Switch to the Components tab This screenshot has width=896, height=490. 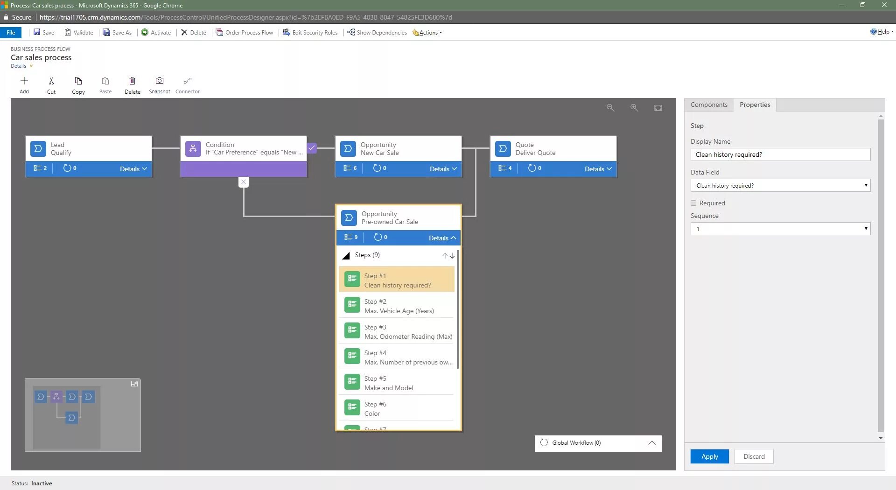(709, 105)
